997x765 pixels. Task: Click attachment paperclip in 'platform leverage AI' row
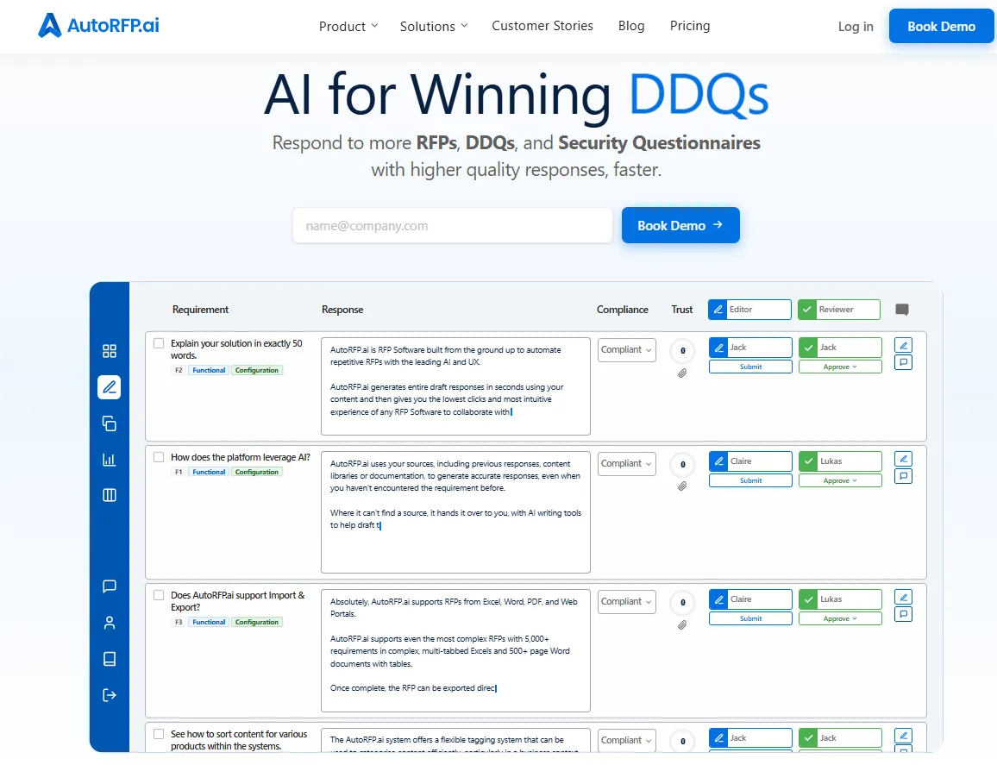pyautogui.click(x=682, y=486)
